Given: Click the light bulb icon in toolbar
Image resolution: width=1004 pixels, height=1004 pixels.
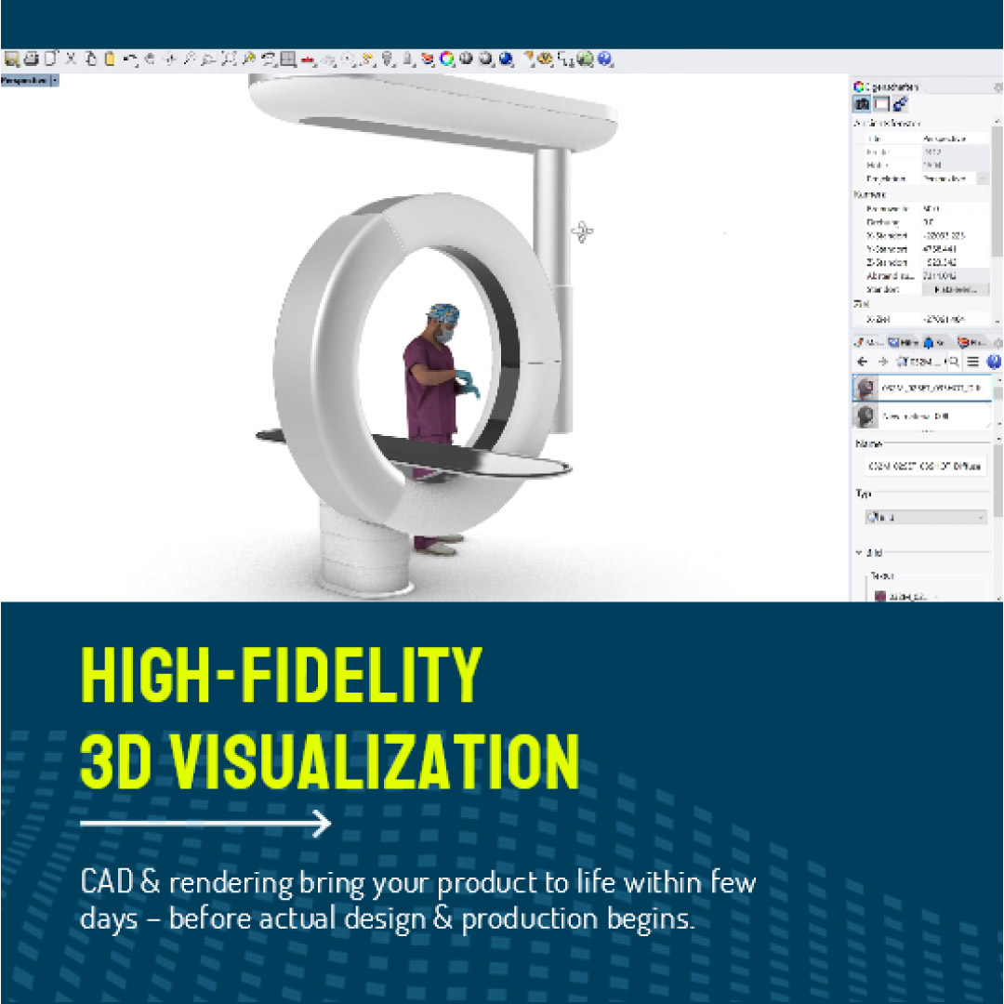Looking at the screenshot, I should (388, 59).
